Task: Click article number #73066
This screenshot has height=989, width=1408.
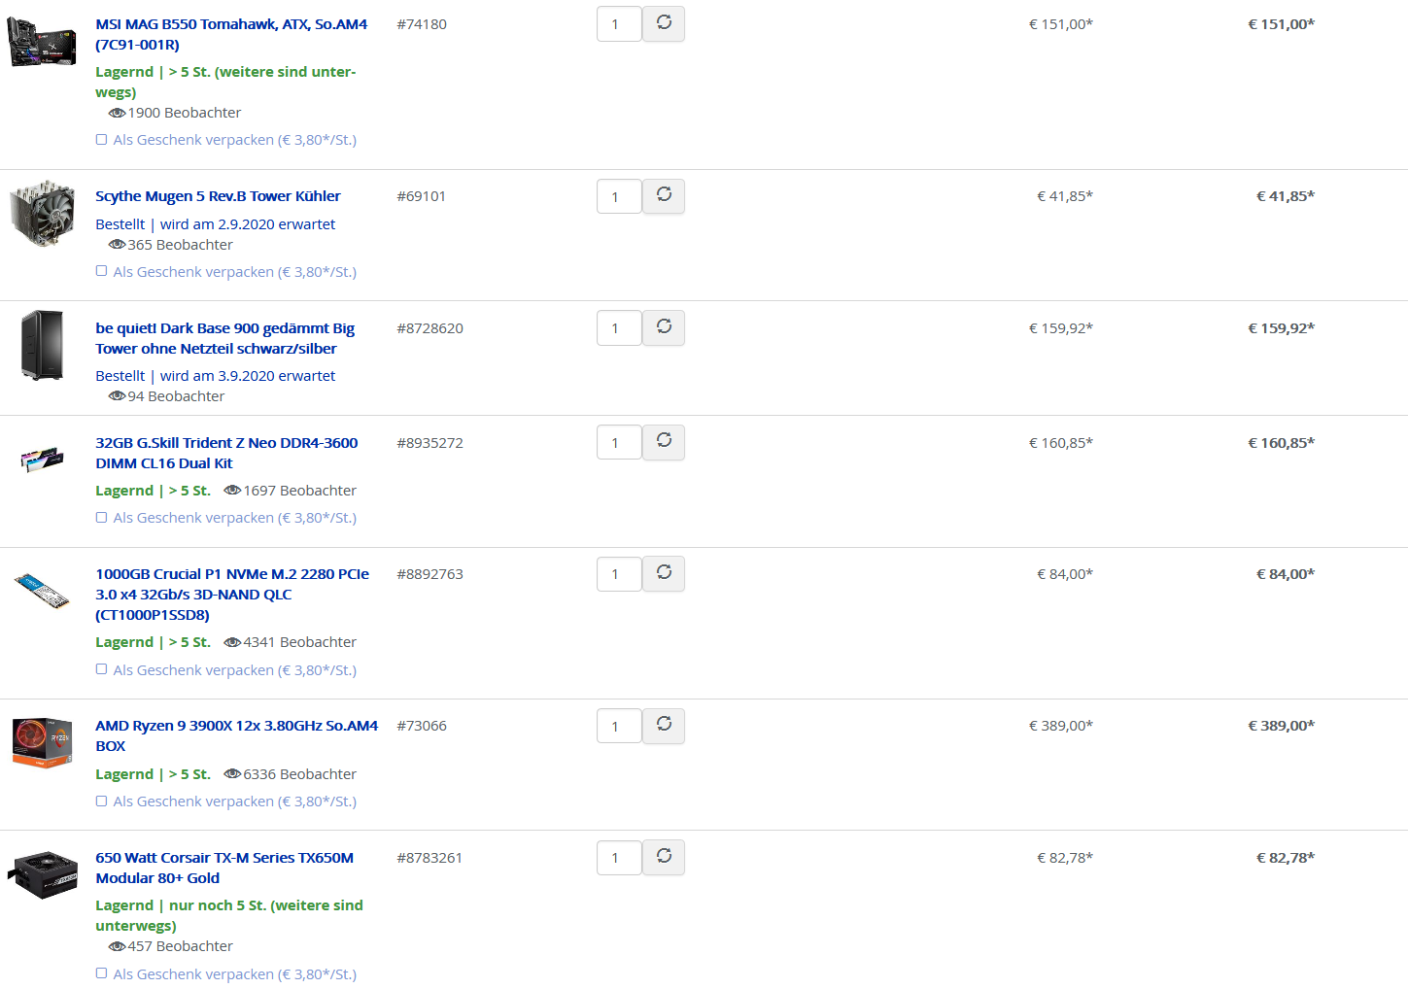Action: pyautogui.click(x=422, y=726)
